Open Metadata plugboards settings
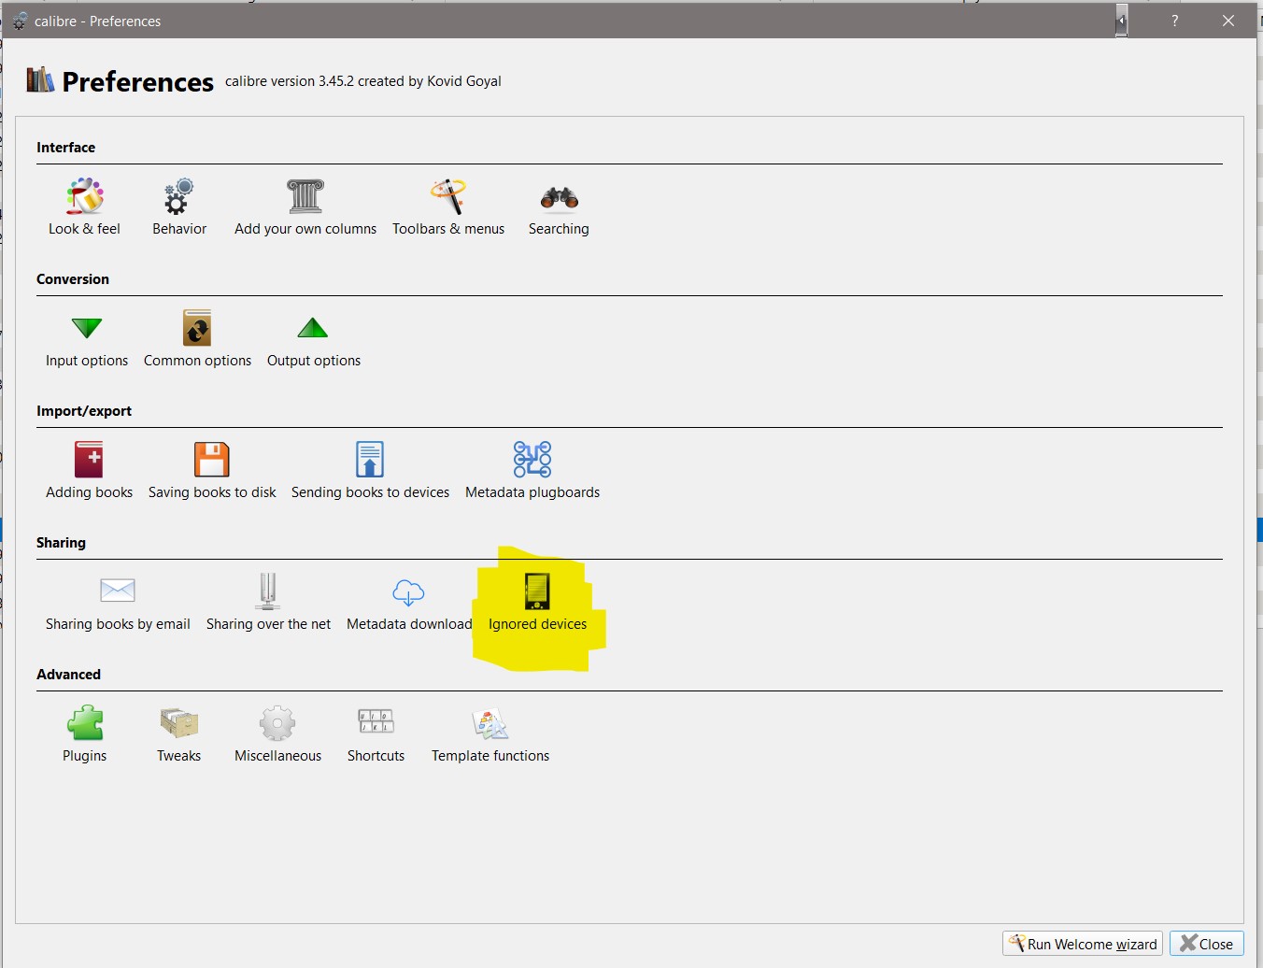1263x968 pixels. click(532, 471)
